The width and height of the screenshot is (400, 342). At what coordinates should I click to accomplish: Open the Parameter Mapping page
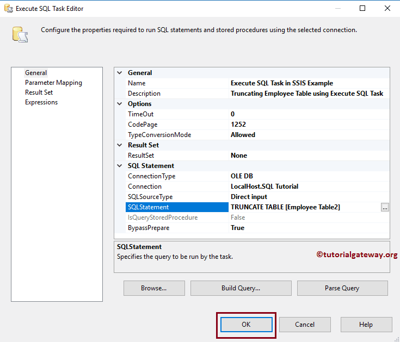(53, 83)
